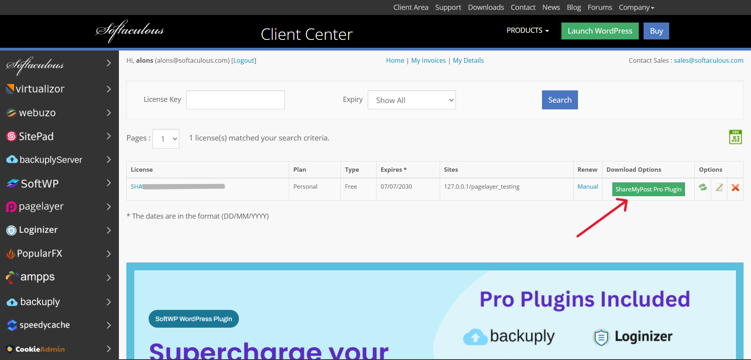This screenshot has height=360, width=751.
Task: Expand the SitePad chevron arrow
Action: tap(109, 136)
